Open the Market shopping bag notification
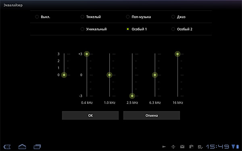This screenshot has height=151, width=242. [191, 147]
